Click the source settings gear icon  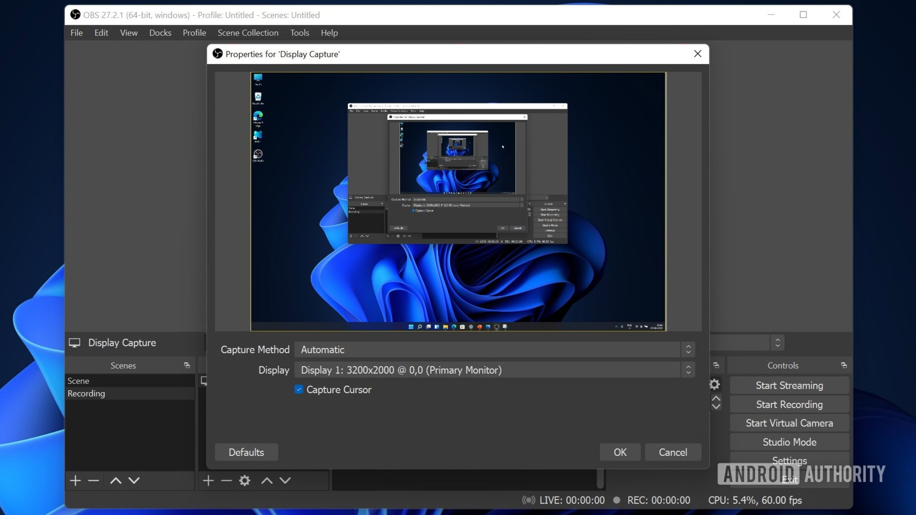tap(244, 480)
